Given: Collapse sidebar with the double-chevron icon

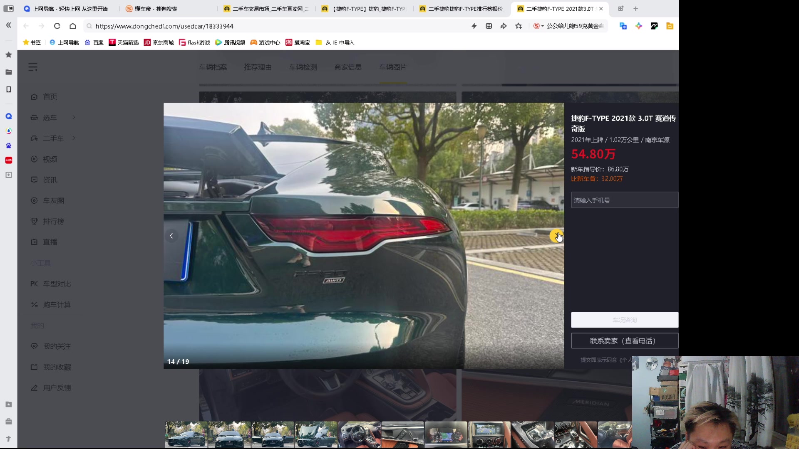Looking at the screenshot, I should [x=8, y=25].
